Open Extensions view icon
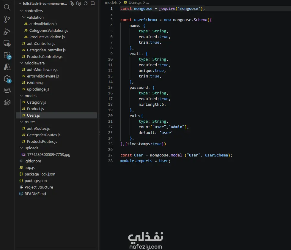Viewport: 291px width, 250px height. [x=7, y=56]
